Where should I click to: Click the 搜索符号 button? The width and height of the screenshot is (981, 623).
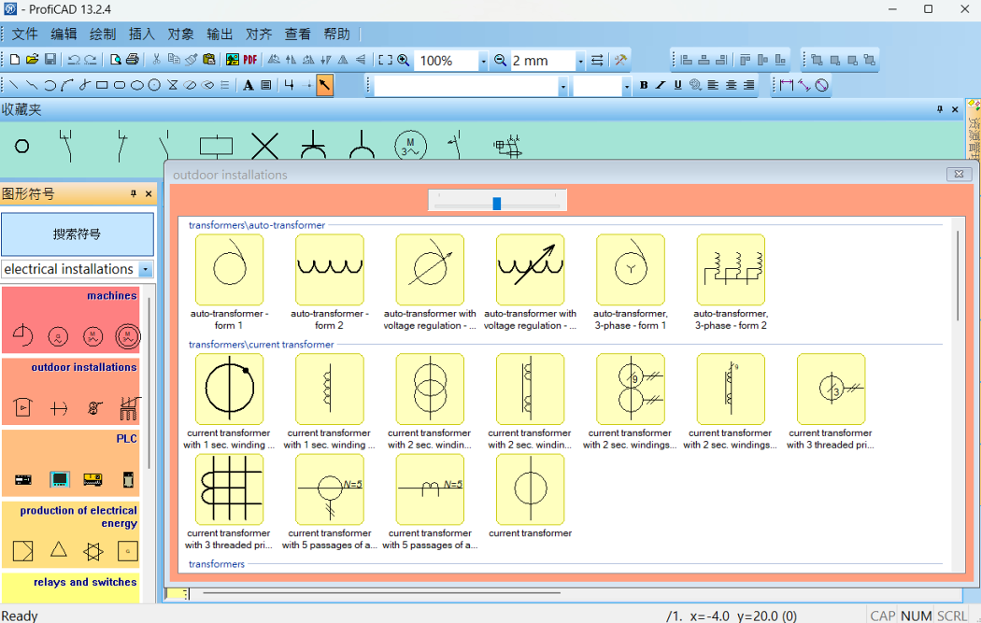point(78,234)
